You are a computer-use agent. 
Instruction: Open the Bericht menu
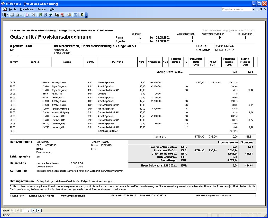pyautogui.click(x=13, y=9)
